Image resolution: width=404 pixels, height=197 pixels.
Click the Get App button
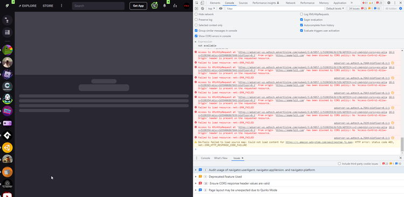[138, 6]
